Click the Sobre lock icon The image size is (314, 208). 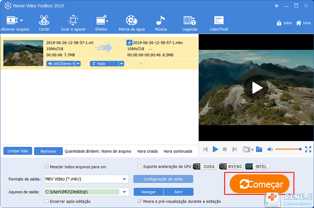tap(279, 23)
